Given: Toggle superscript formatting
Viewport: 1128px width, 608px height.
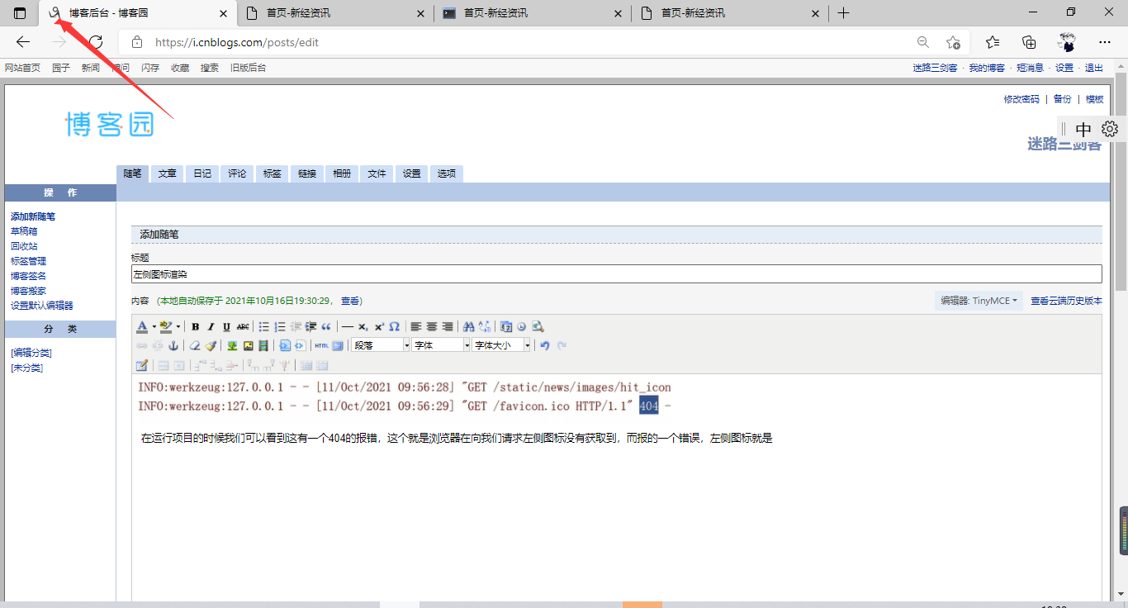Looking at the screenshot, I should pos(379,326).
